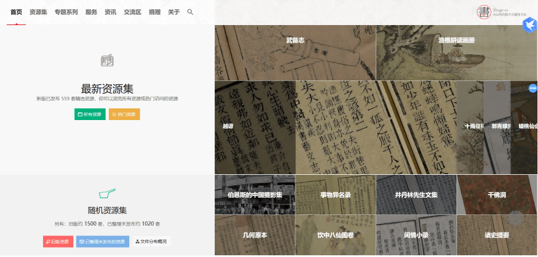Viewport: 538px width, 257px height.
Task: Click the blue bird hexagon badge
Action: [x=529, y=25]
